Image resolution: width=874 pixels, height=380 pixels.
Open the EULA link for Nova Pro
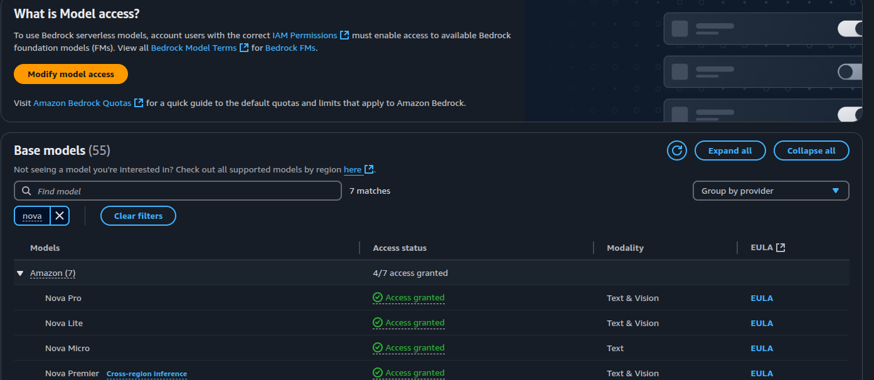click(x=762, y=298)
